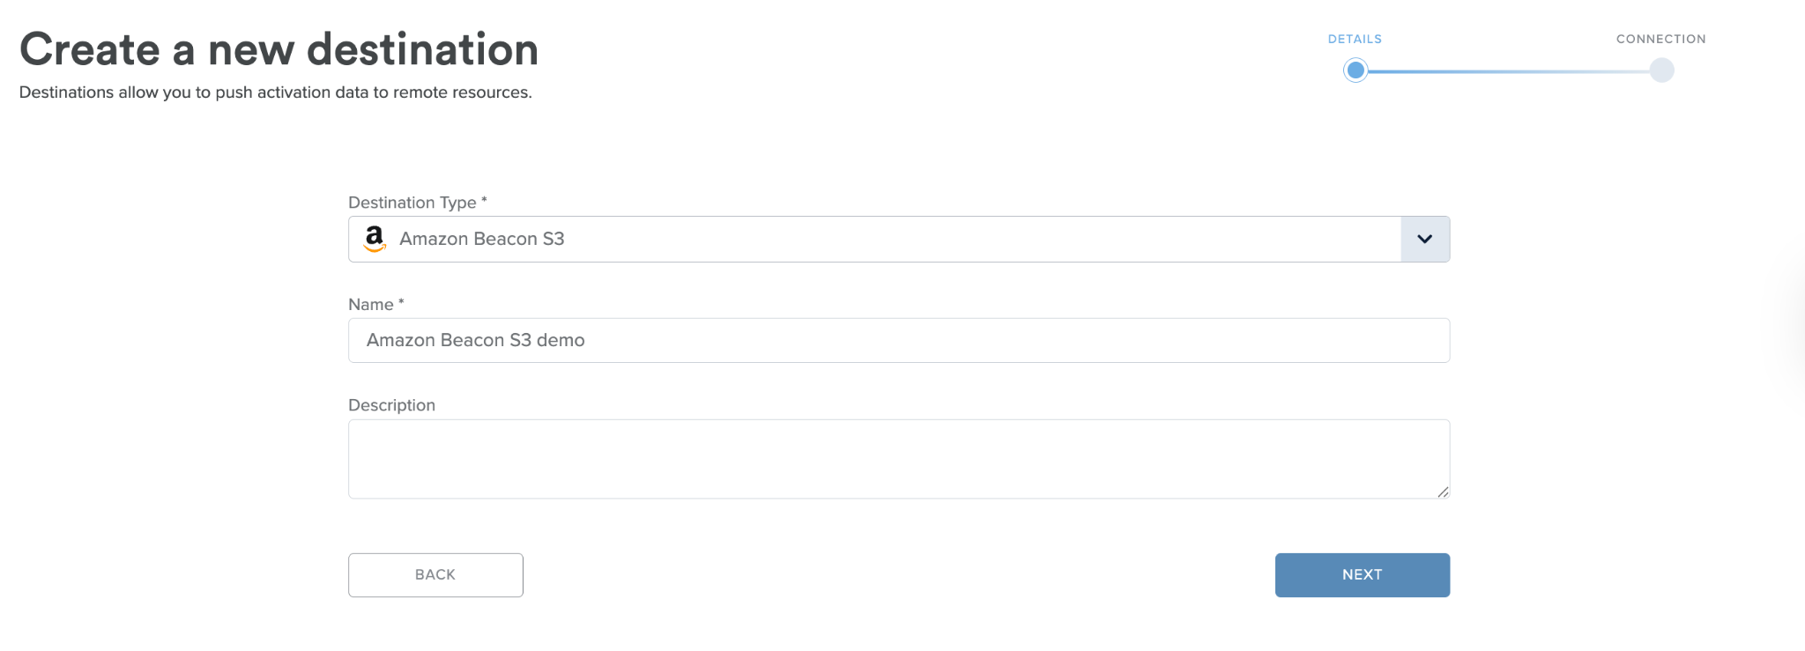
Task: Focus the Name field containing Amazon Beacon S3 demo
Action: tap(899, 340)
